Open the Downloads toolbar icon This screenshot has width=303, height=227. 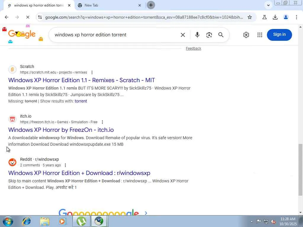(x=275, y=17)
